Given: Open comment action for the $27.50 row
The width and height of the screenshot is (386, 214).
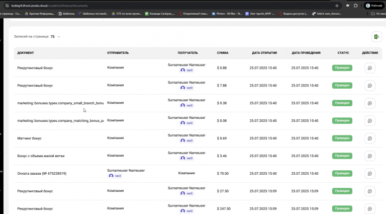Looking at the screenshot, I should [370, 191].
